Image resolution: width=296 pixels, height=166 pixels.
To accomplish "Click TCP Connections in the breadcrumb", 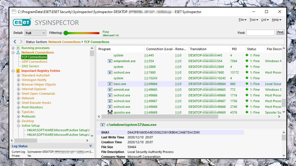I will click(x=96, y=42).
